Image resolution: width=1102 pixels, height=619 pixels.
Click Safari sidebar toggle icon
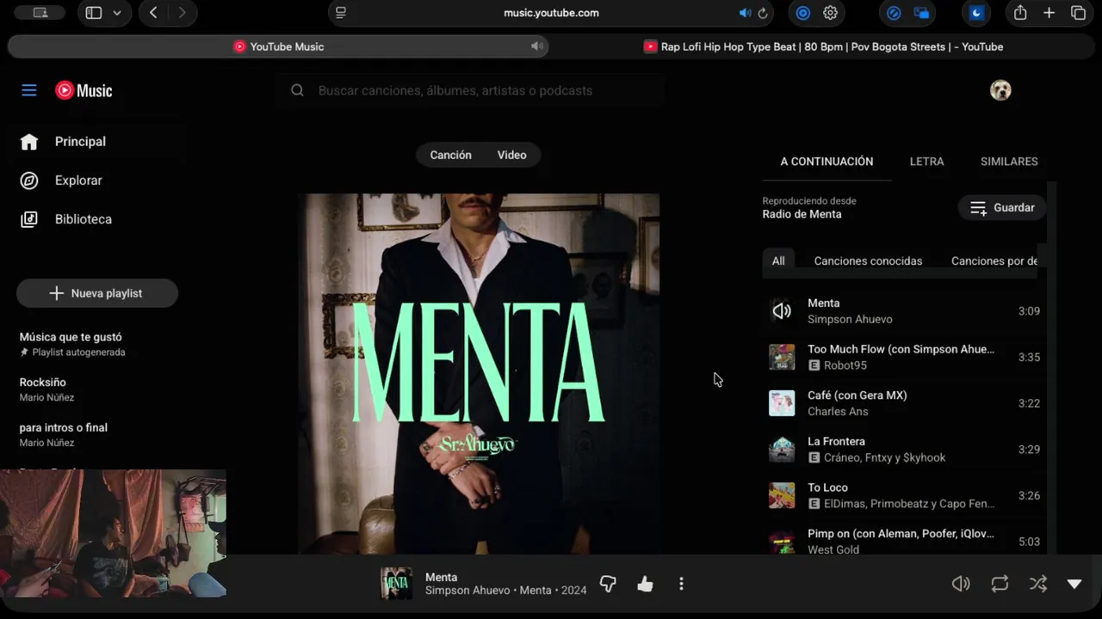coord(94,13)
